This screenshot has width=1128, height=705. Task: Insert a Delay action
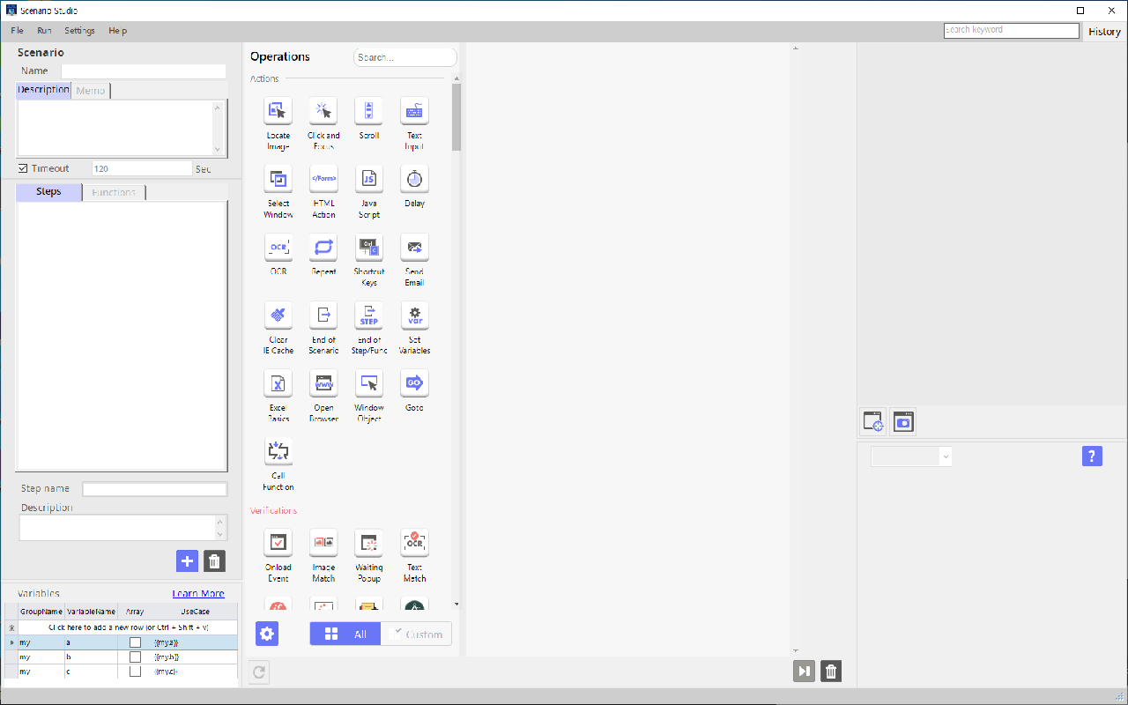click(x=414, y=179)
